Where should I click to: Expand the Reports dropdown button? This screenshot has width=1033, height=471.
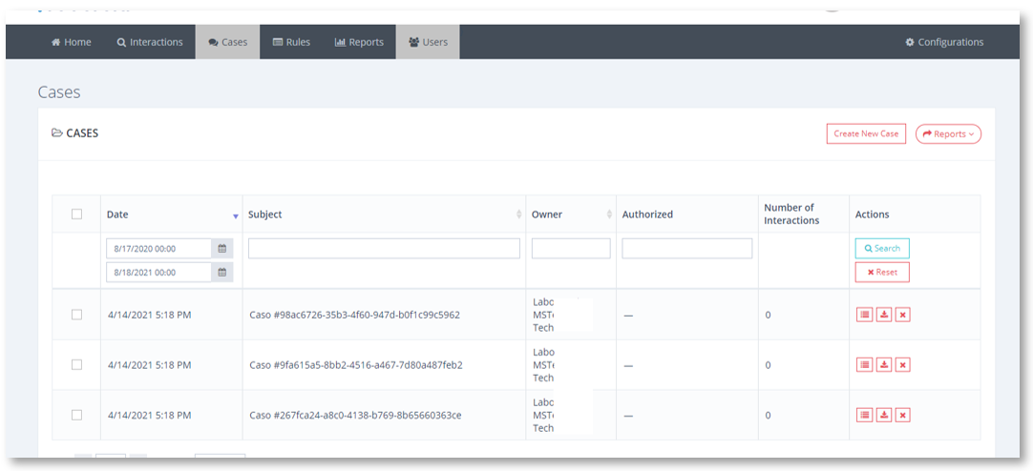[948, 133]
